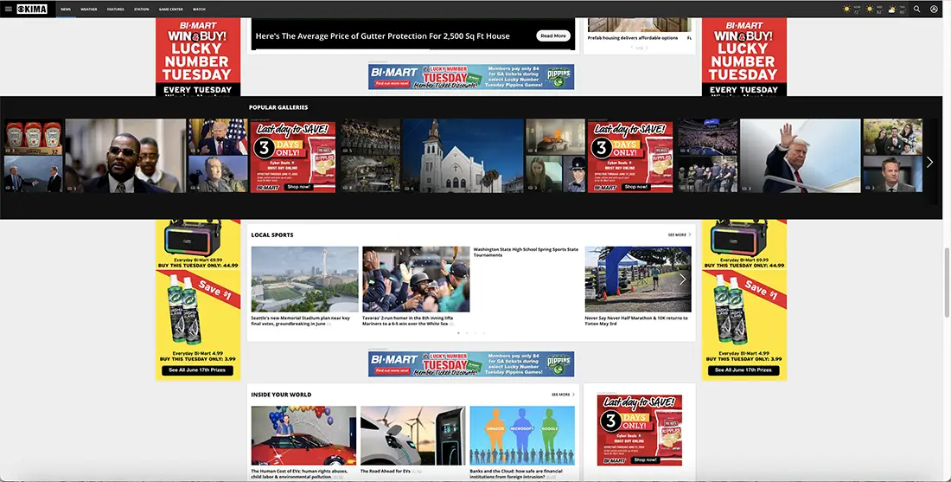Screen dimensions: 951x482
Task: Open red car with balloons thumbnail
Action: point(303,436)
